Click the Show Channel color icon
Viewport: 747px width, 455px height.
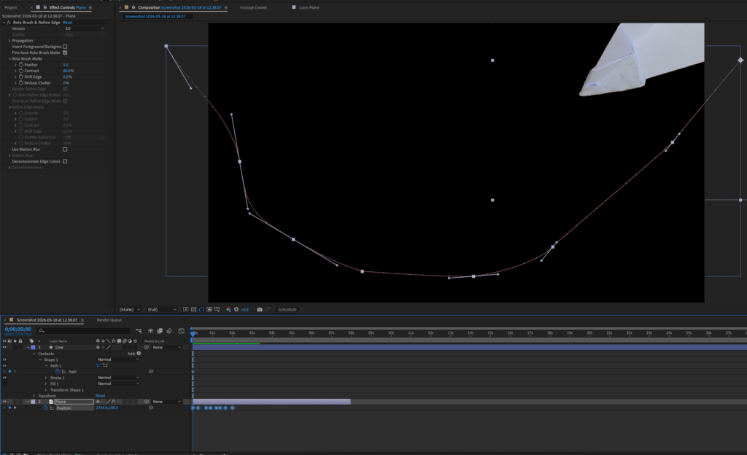pyautogui.click(x=228, y=309)
